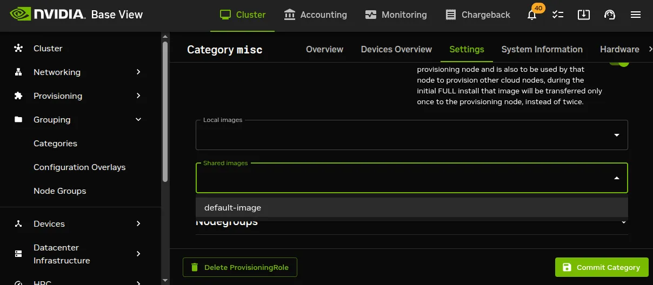Open Chargeback in top navigation
Image resolution: width=653 pixels, height=285 pixels.
pos(477,15)
